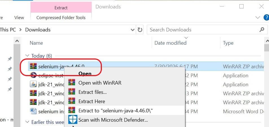269x127 pixels.
Task: Sort files by Name column
Action: point(36,43)
